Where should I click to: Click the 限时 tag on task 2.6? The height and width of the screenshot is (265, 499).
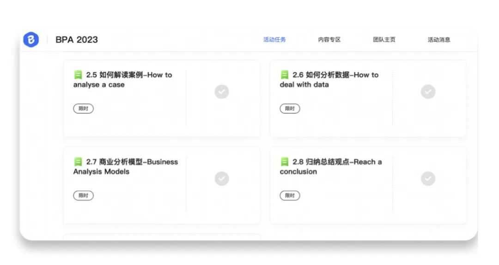290,109
